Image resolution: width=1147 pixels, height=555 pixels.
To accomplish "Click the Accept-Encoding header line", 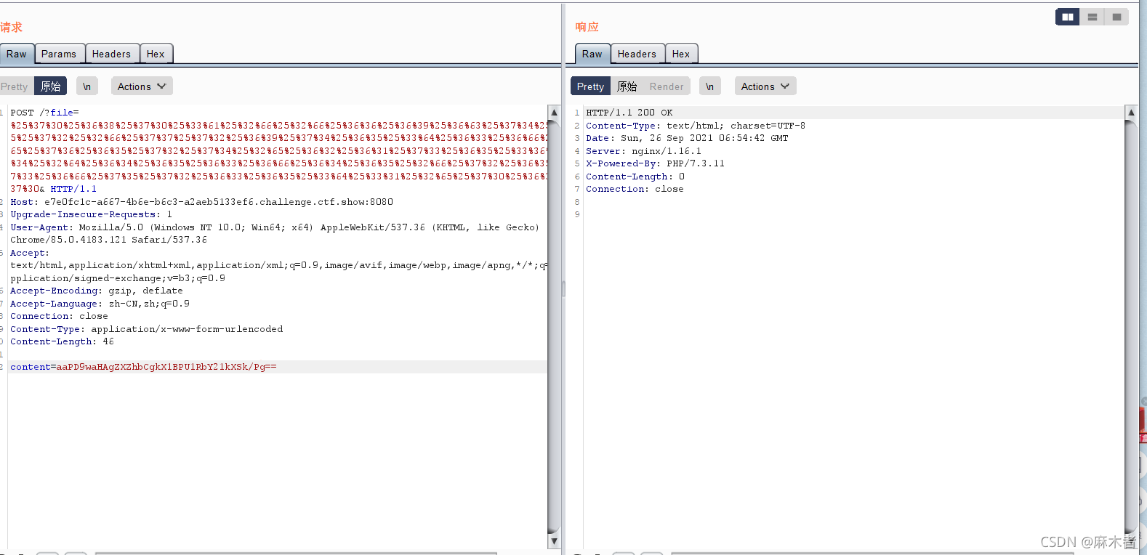I will pos(97,291).
